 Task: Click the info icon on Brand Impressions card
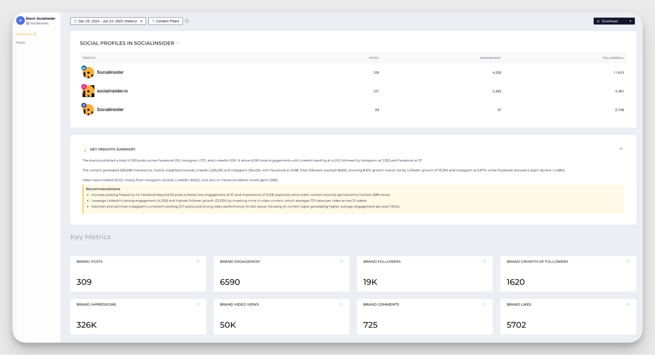point(198,304)
